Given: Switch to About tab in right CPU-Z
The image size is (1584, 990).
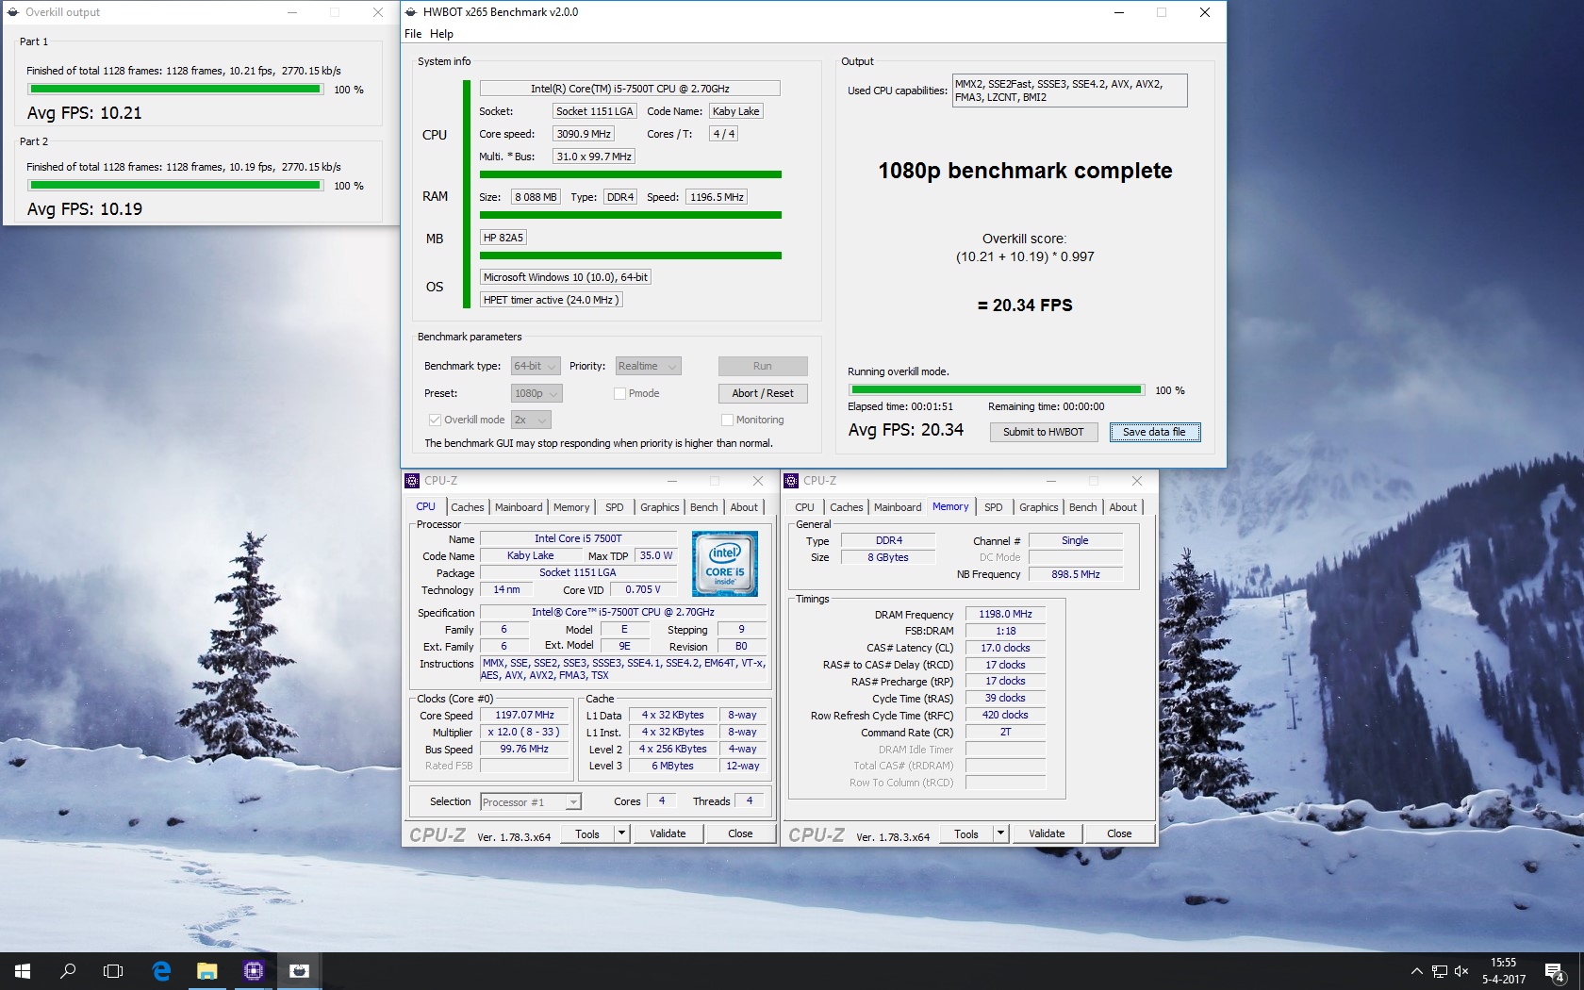Looking at the screenshot, I should point(1123,507).
